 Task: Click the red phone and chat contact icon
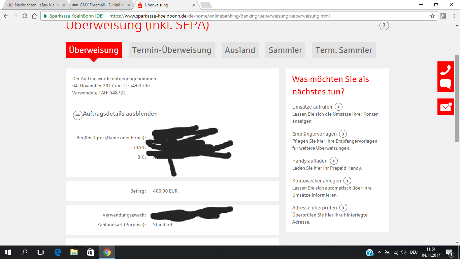[x=446, y=77]
